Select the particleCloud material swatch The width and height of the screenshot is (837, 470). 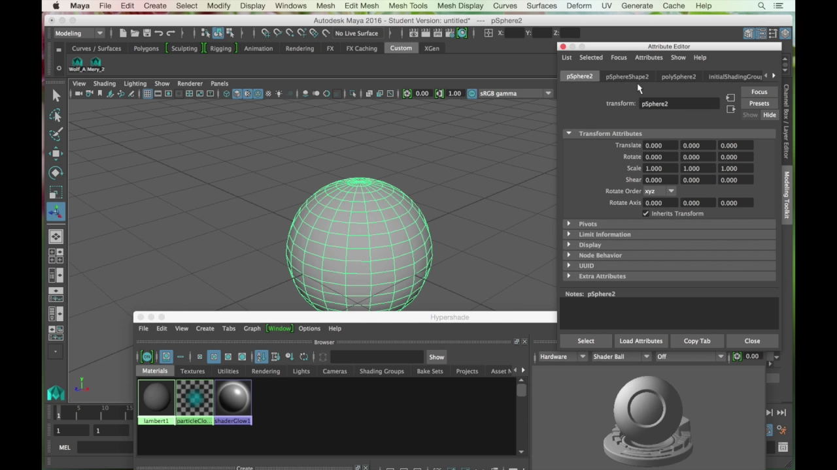tap(194, 403)
